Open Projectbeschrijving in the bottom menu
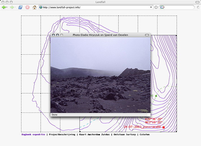Image resolution: width=201 pixels, height=146 pixels. coord(62,134)
